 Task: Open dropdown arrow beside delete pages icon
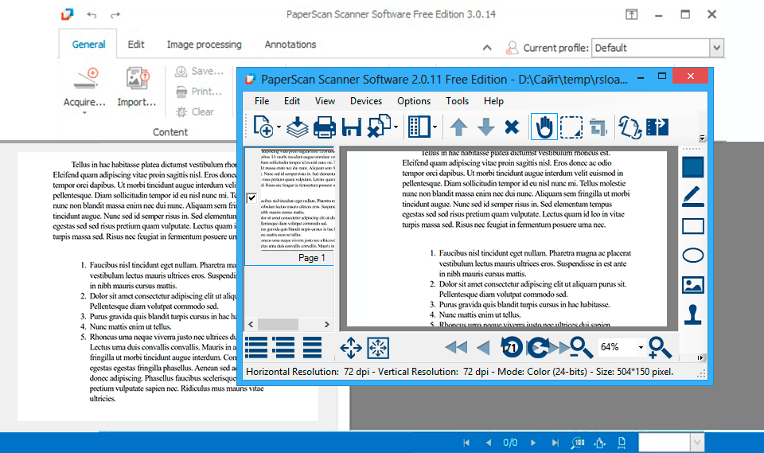click(x=396, y=127)
